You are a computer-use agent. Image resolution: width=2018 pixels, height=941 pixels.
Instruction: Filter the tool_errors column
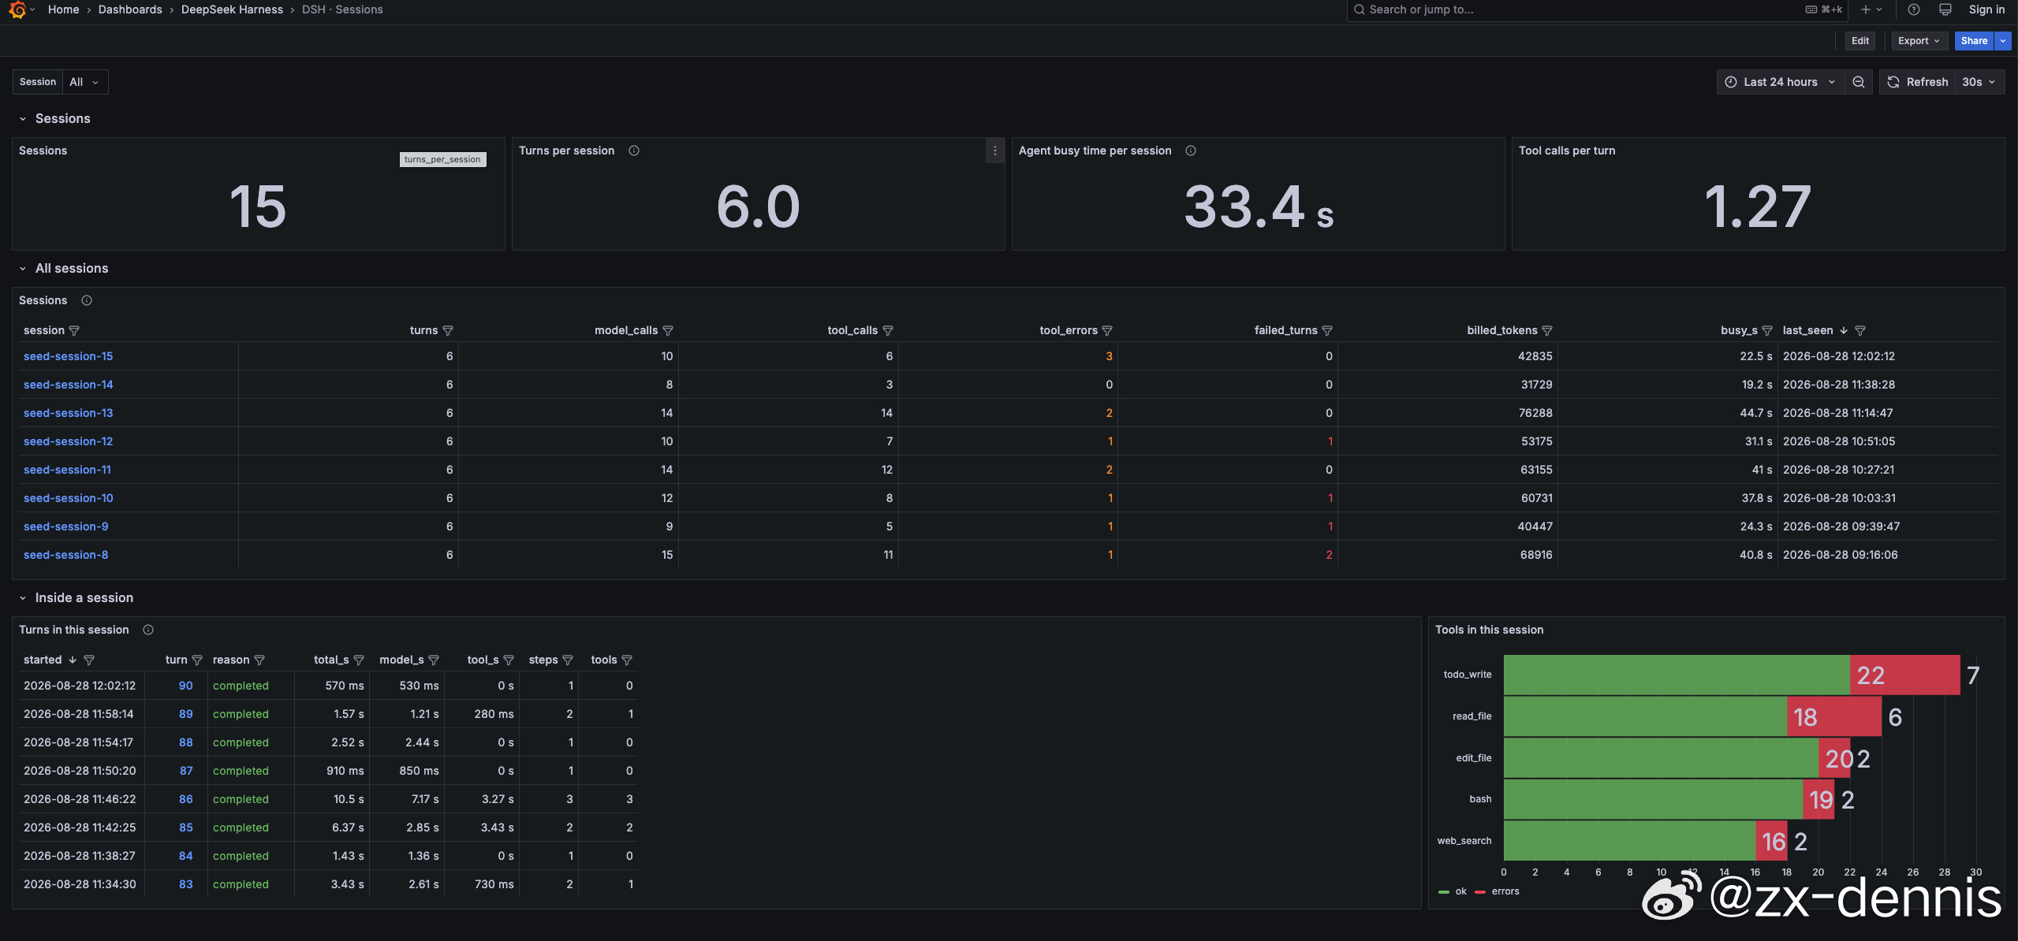point(1107,331)
